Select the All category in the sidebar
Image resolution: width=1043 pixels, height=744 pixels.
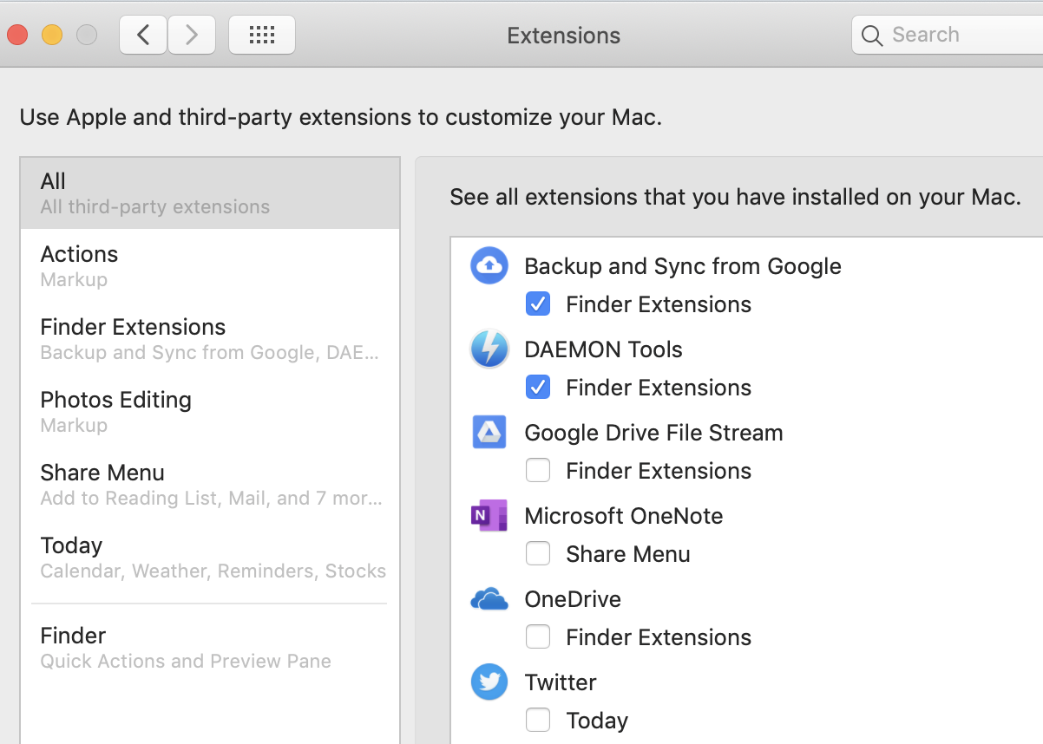[210, 193]
